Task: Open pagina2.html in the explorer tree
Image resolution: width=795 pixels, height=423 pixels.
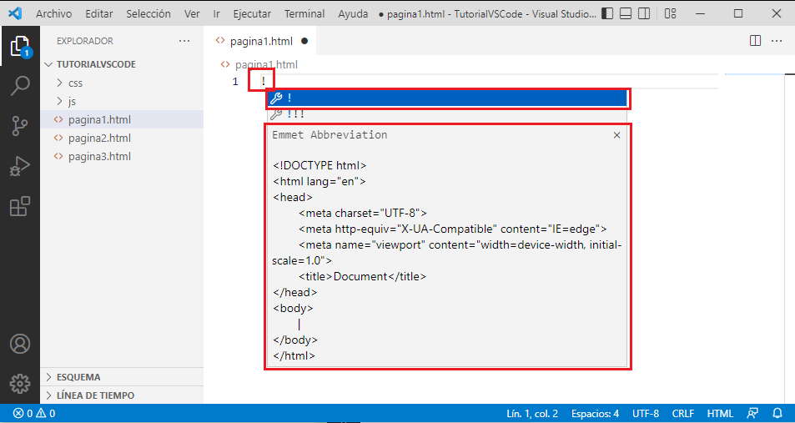Action: 122,138
